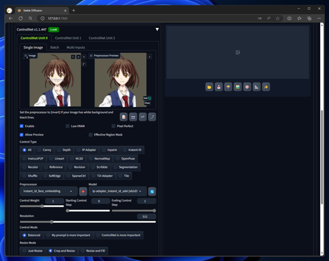Open the Batch tab
This screenshot has height=261, width=329.
[x=55, y=48]
